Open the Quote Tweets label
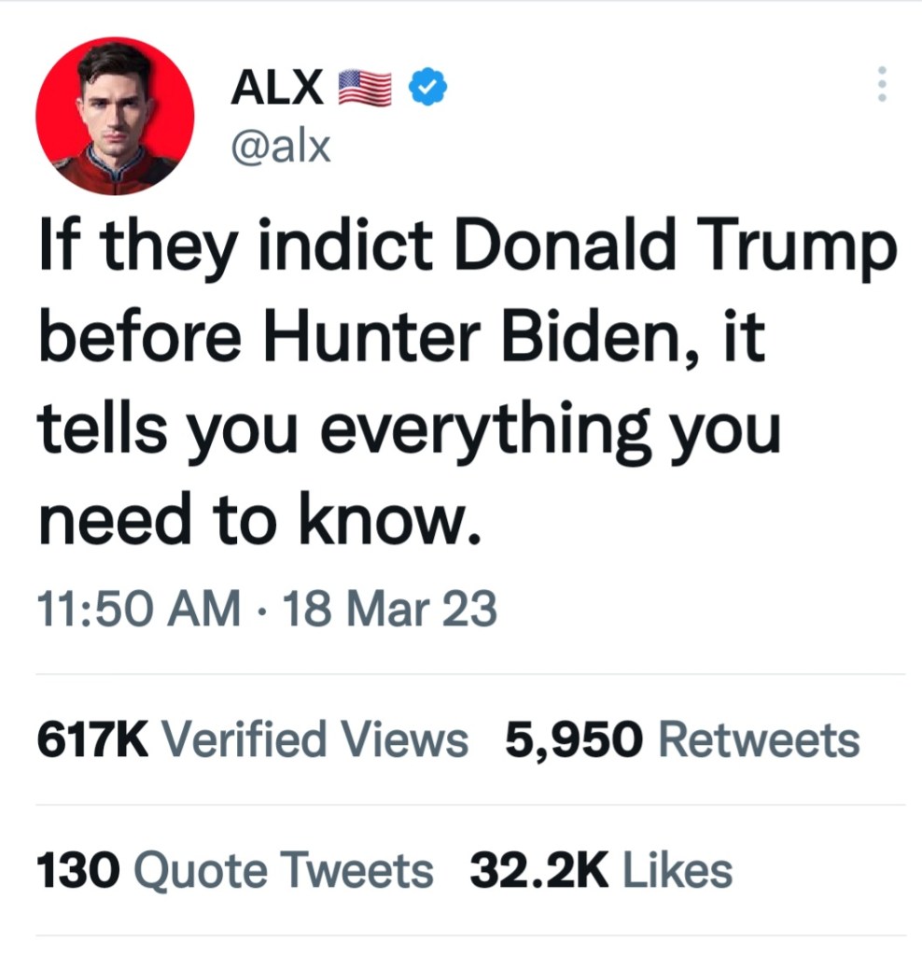Screen dimensions: 922x955 click(284, 871)
